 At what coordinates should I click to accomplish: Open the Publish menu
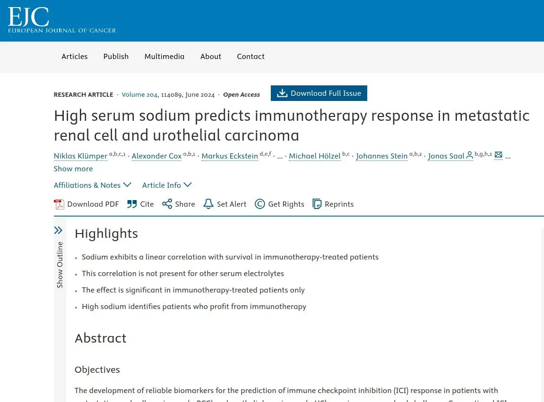116,57
